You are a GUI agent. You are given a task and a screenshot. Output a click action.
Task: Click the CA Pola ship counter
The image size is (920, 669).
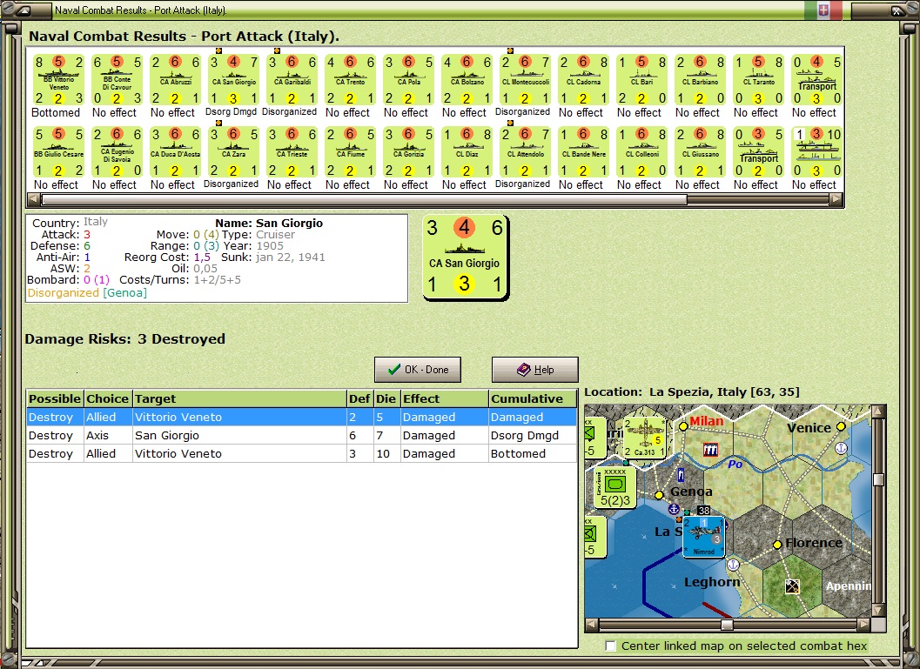[408, 80]
